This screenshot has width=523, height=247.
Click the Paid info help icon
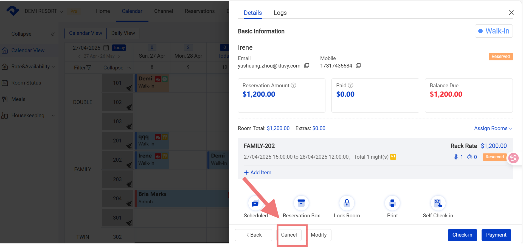coord(350,85)
